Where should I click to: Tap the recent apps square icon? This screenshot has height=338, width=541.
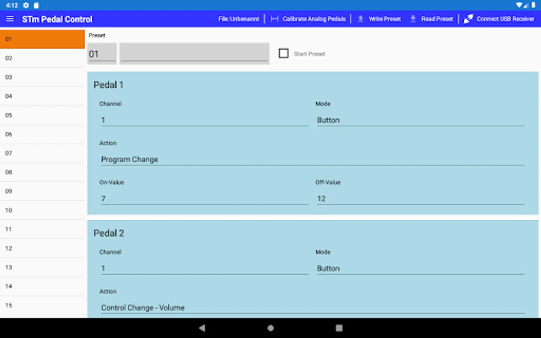pos(339,328)
